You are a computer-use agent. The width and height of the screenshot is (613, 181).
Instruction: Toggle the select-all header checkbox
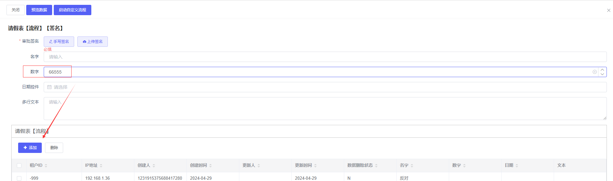[19, 166]
